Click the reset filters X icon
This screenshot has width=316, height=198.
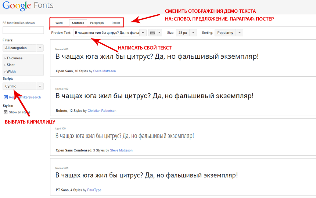click(x=6, y=97)
